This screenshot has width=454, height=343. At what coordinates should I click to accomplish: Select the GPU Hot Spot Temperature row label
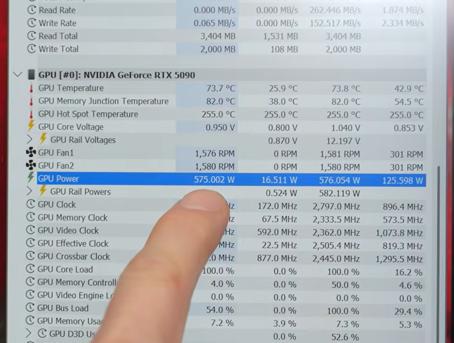click(x=88, y=114)
